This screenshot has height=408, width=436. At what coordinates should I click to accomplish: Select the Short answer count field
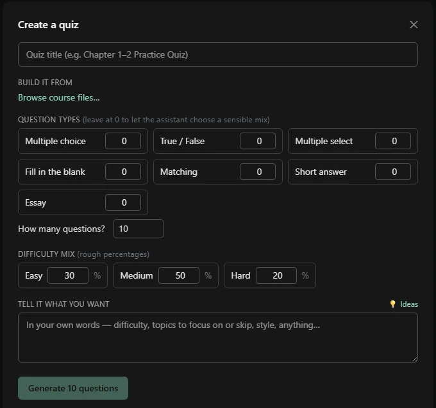coord(393,172)
